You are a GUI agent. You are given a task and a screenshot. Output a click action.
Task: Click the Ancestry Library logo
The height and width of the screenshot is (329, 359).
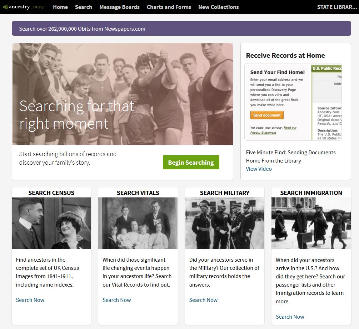pyautogui.click(x=23, y=7)
